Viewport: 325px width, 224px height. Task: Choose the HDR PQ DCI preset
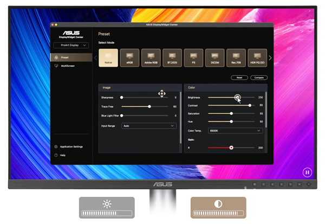tap(257, 58)
